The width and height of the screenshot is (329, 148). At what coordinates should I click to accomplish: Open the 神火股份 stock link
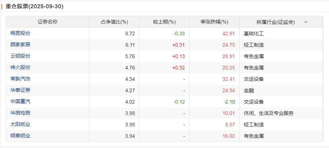20,67
